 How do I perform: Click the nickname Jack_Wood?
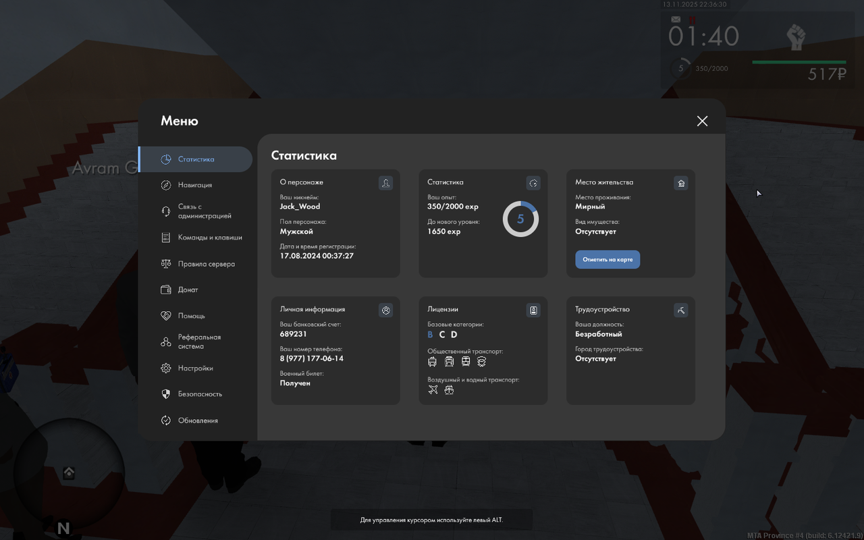tap(300, 207)
